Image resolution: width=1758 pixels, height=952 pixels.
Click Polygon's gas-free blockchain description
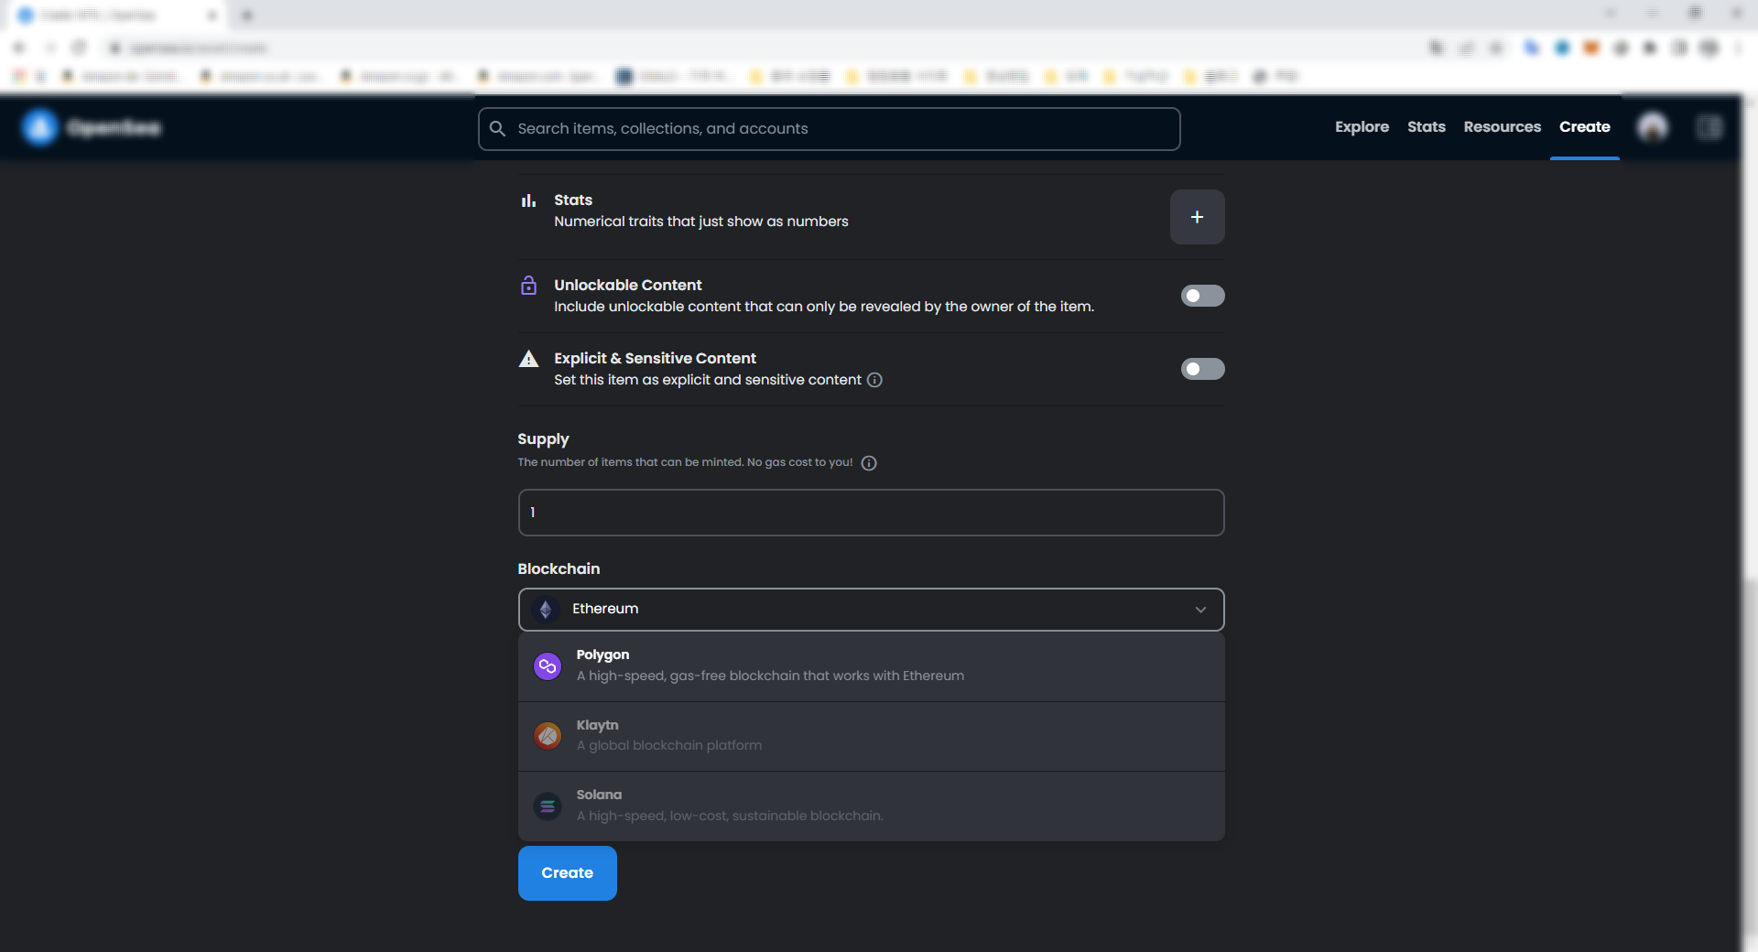[770, 676]
